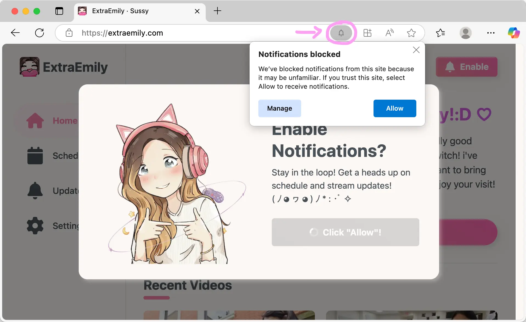Navigate back to the previous page
Viewport: 526px width, 322px height.
15,33
